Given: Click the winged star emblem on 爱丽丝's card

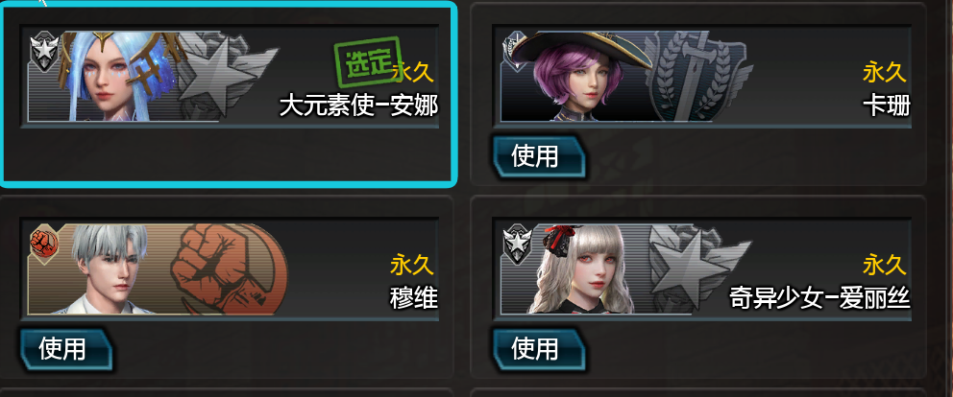Looking at the screenshot, I should (x=697, y=269).
